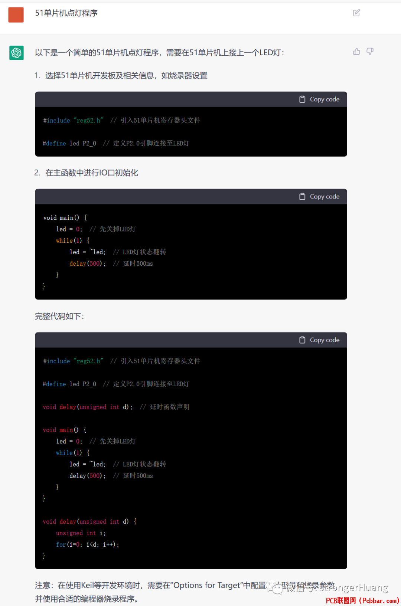Click the edit message pencil icon
401x606 pixels.
(x=356, y=13)
